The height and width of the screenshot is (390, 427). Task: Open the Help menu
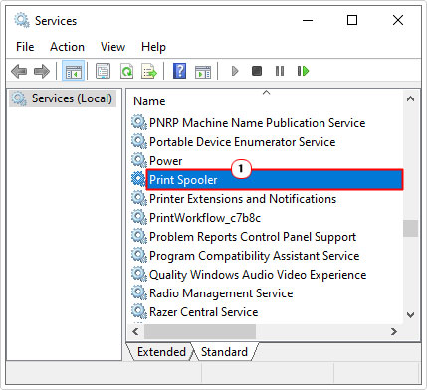(153, 47)
